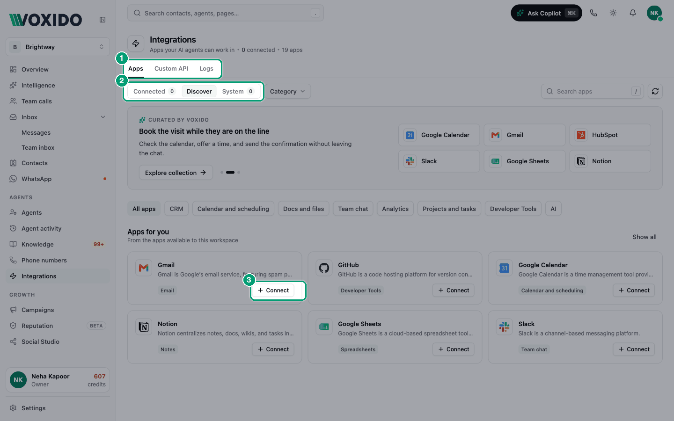Connect the GitHub app
This screenshot has height=421, width=674.
454,290
